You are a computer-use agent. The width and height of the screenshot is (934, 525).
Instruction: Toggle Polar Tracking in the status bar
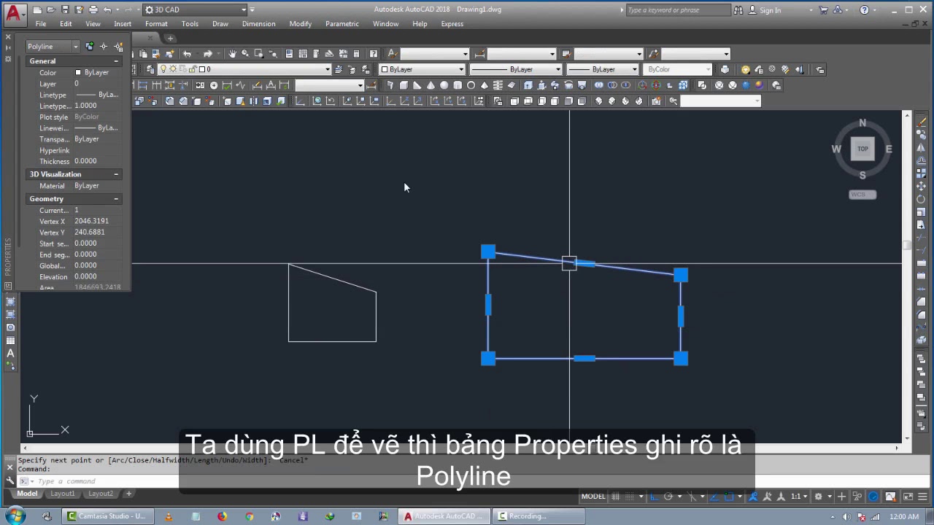pyautogui.click(x=668, y=497)
